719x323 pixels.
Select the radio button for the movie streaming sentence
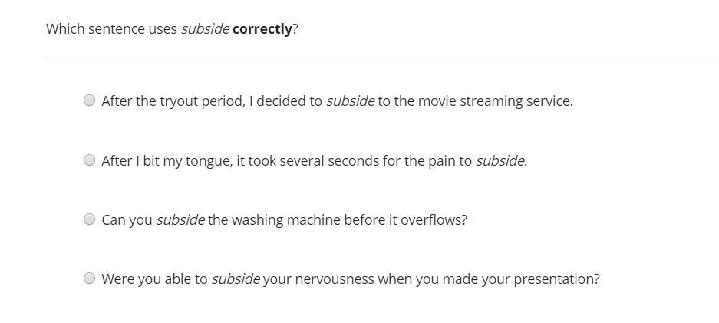point(90,101)
